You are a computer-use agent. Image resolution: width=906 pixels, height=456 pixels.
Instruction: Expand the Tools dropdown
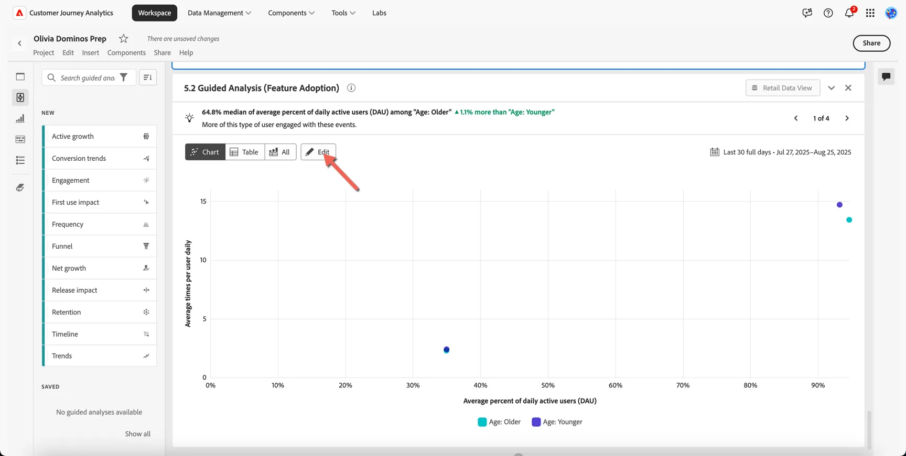click(343, 13)
